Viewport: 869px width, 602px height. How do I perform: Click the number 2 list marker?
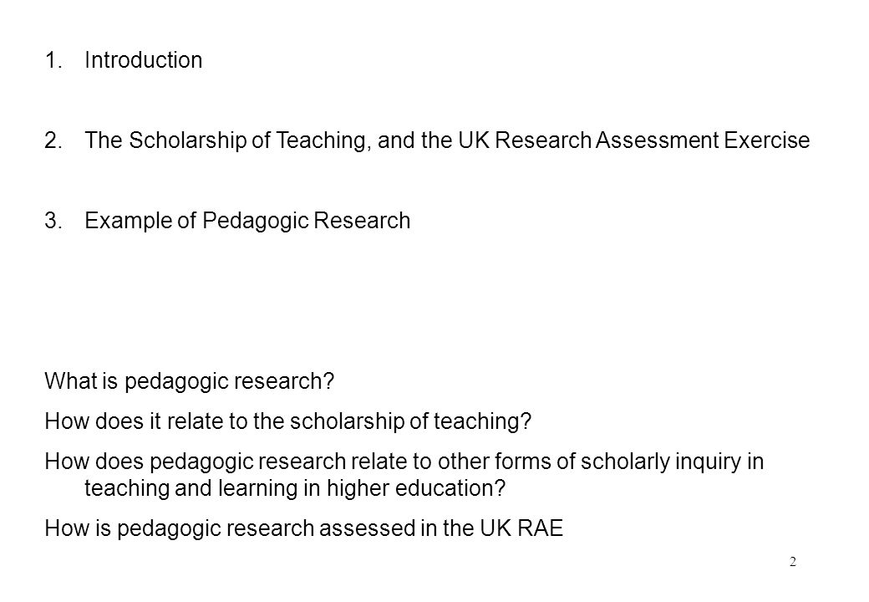click(53, 140)
